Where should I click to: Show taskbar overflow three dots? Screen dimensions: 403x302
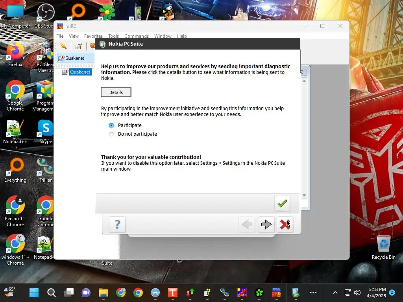pyautogui.click(x=313, y=293)
